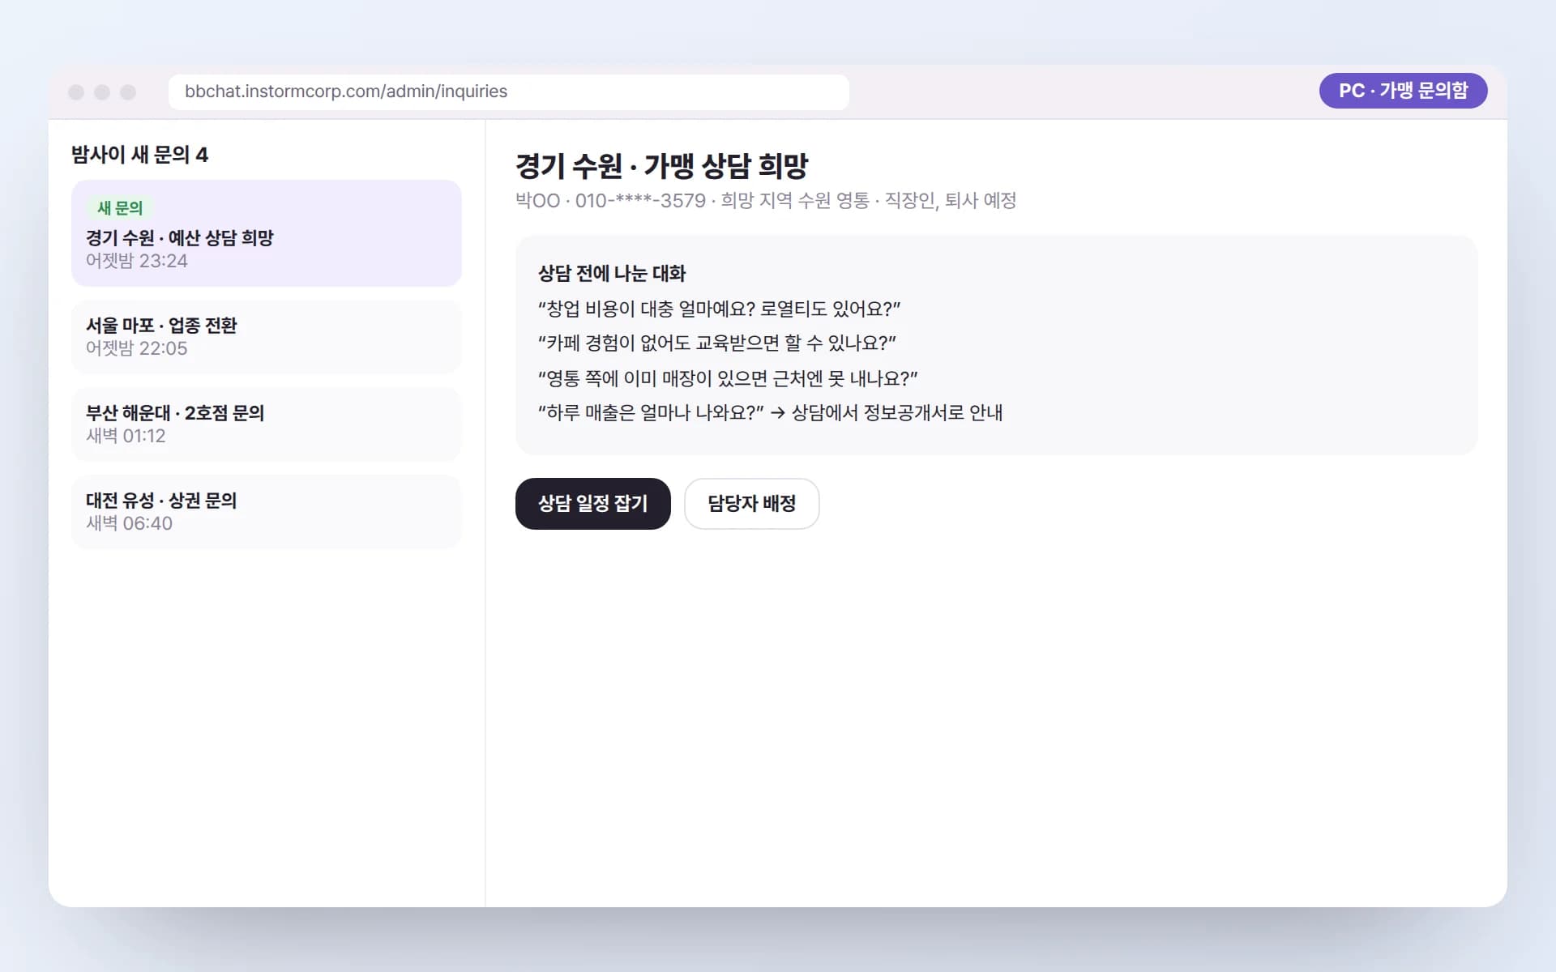Click the 상담 전에 나눈 대화 heading

click(612, 274)
